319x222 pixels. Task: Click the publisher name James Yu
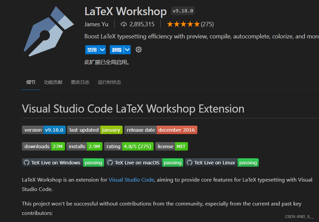96,24
